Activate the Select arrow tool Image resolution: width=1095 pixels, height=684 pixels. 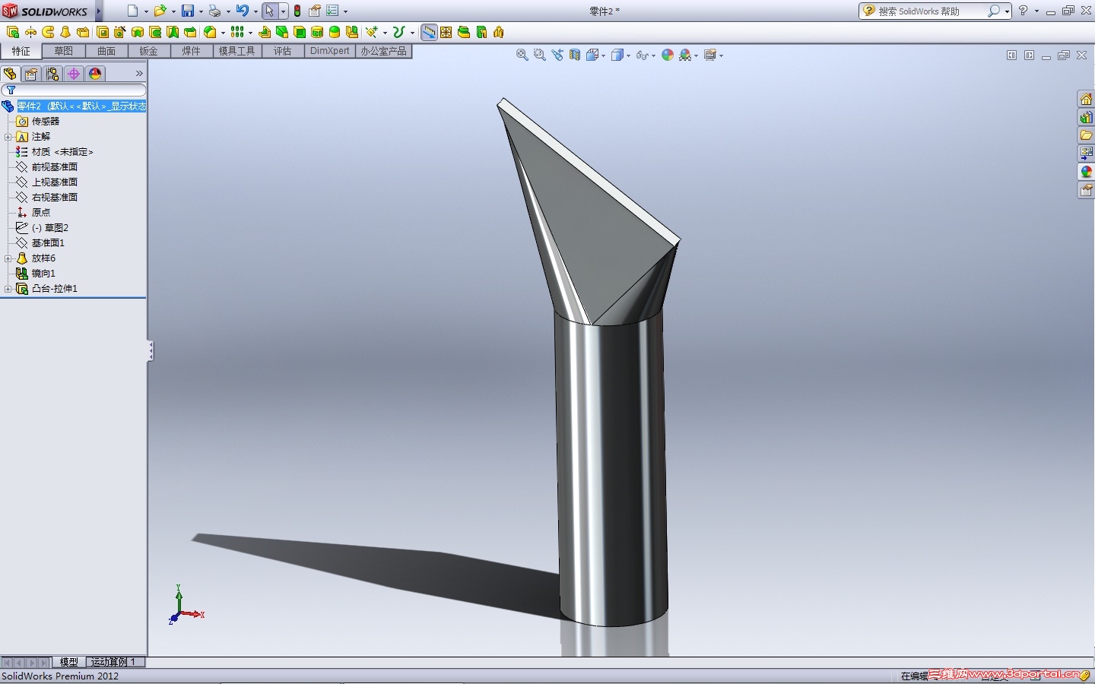269,11
